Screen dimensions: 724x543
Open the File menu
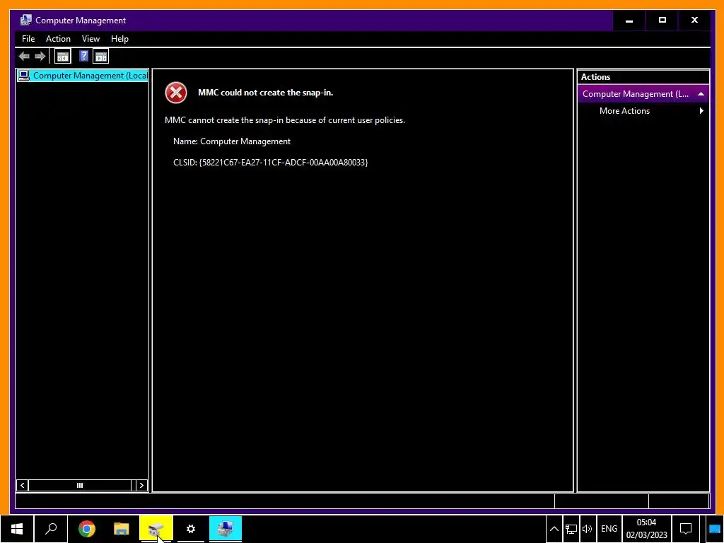tap(28, 39)
